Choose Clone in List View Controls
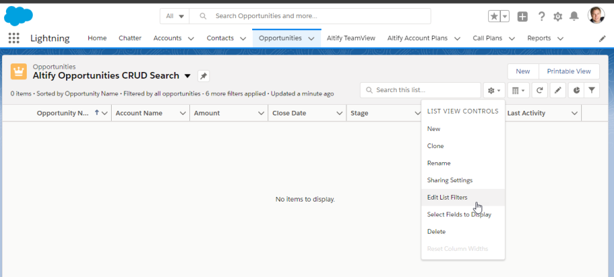 [464, 146]
